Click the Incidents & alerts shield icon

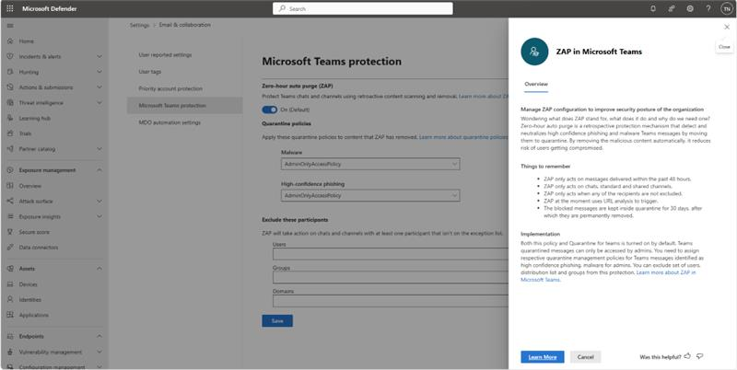pyautogui.click(x=10, y=56)
